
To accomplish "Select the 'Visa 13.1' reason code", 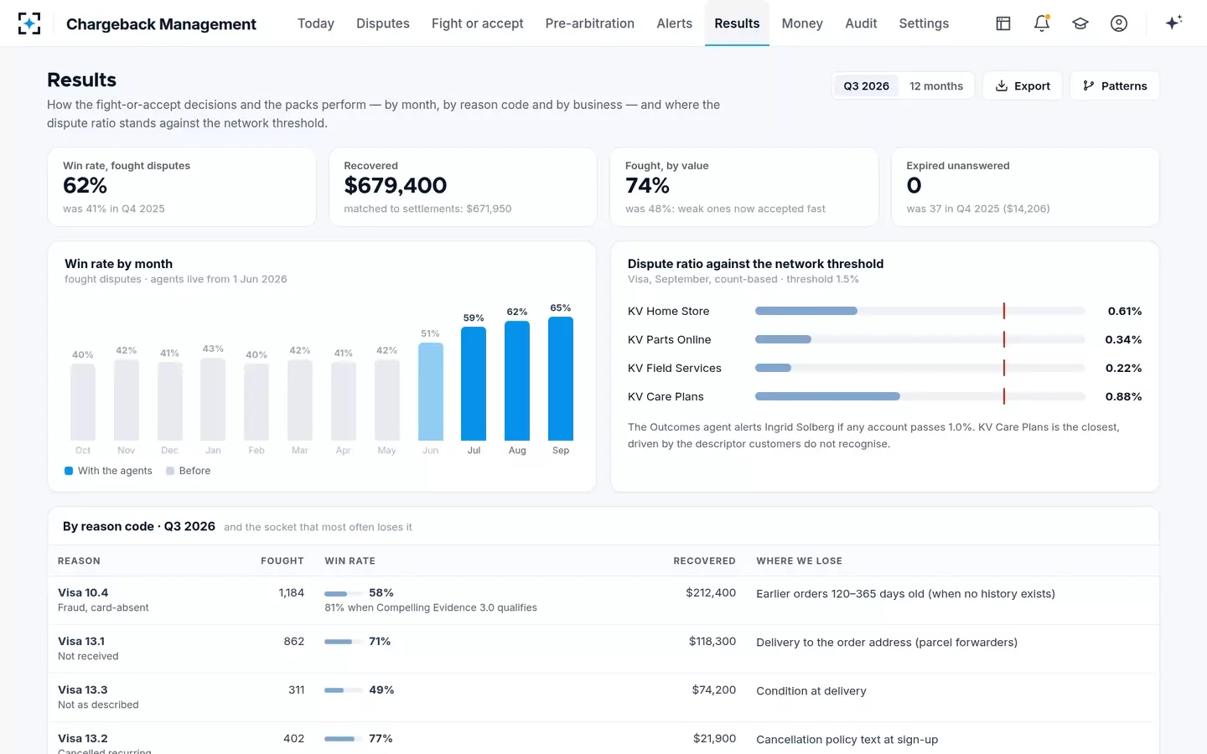I will (81, 641).
